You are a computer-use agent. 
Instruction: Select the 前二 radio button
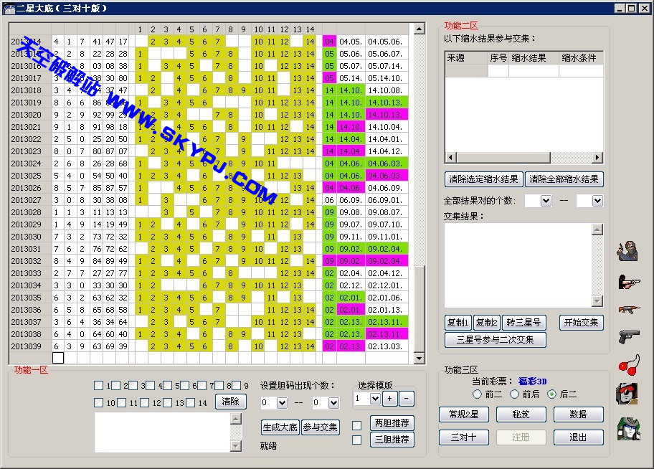(x=478, y=394)
